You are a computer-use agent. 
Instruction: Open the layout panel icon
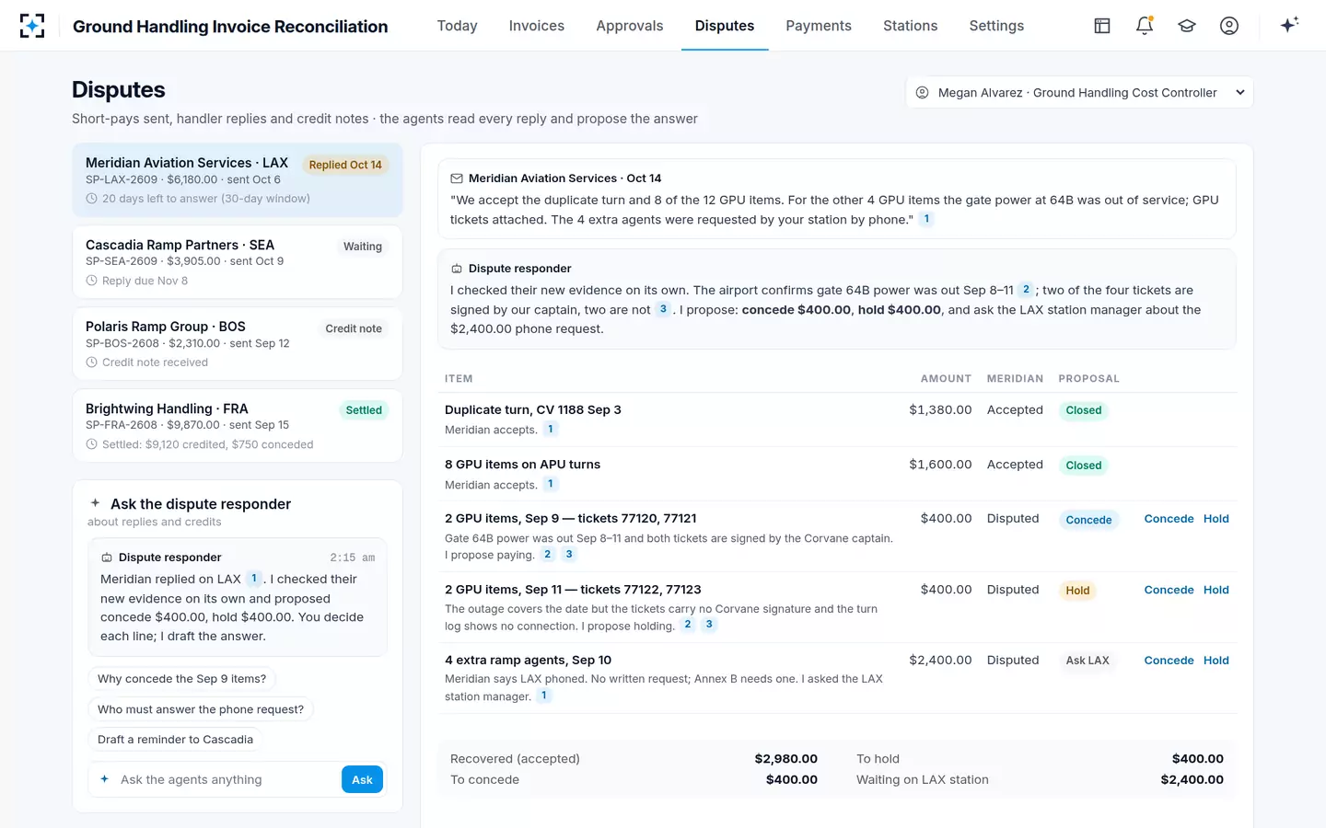[1102, 26]
